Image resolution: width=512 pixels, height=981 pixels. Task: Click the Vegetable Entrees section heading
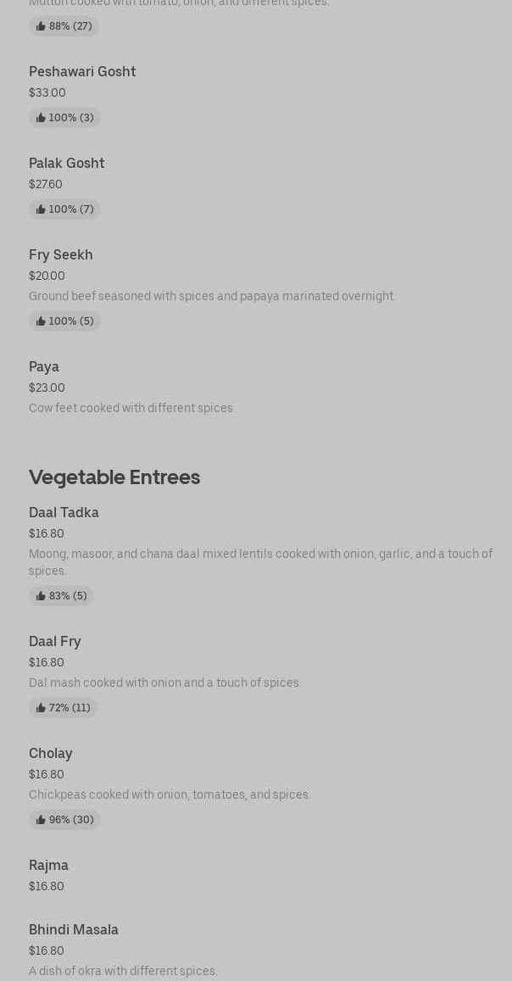(x=114, y=477)
